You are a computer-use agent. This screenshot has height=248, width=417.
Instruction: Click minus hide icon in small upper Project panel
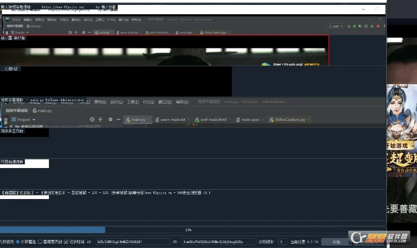[x=89, y=32]
